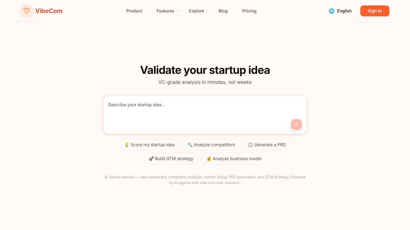Image resolution: width=410 pixels, height=230 pixels.
Task: Click the rocket icon on the GTM chip
Action: tap(151, 159)
